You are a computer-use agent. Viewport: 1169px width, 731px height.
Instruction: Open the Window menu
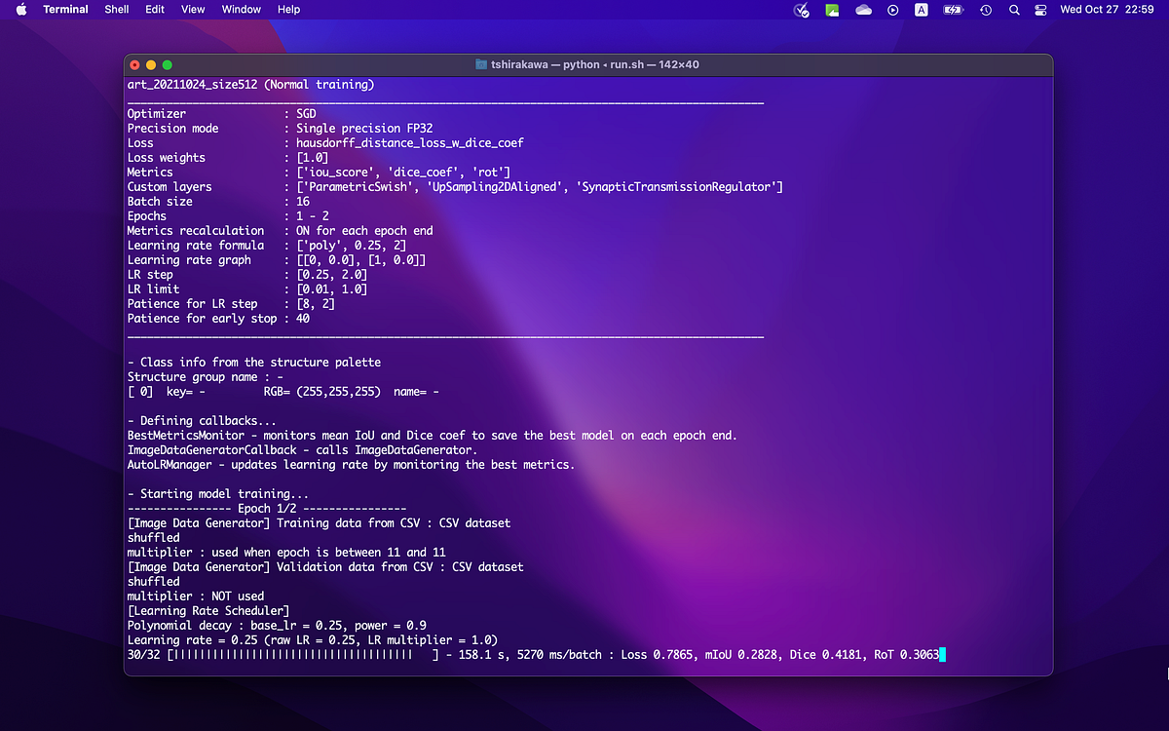[x=241, y=10]
